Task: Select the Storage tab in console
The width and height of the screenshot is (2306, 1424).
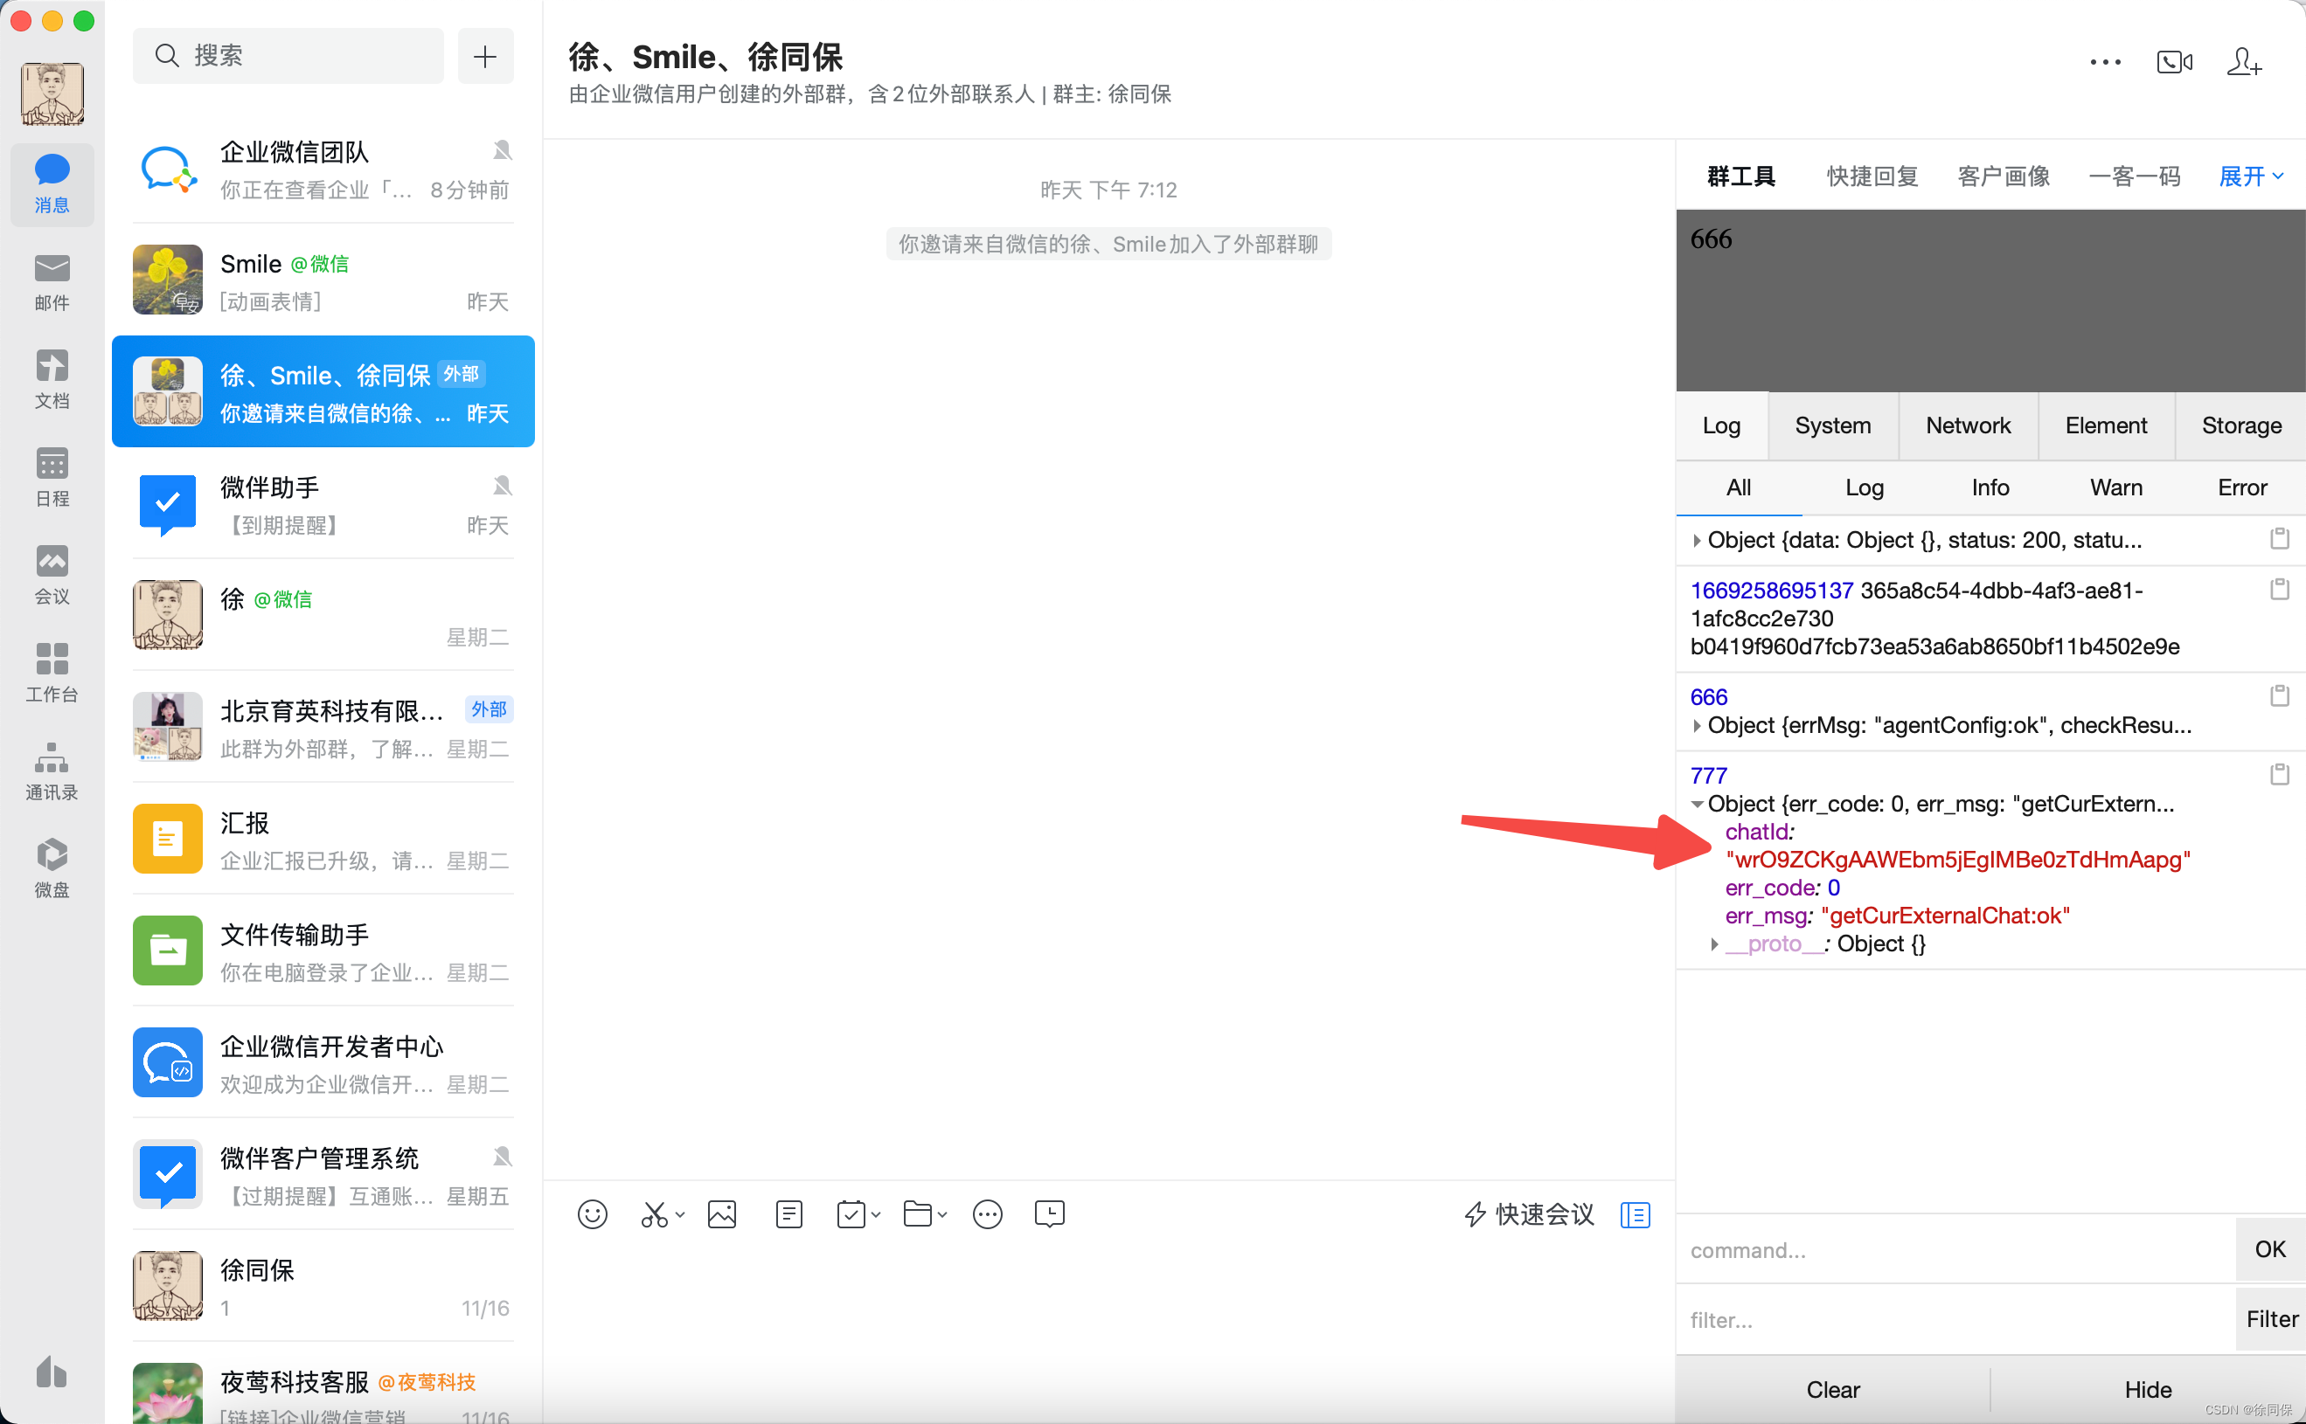Action: [x=2241, y=425]
